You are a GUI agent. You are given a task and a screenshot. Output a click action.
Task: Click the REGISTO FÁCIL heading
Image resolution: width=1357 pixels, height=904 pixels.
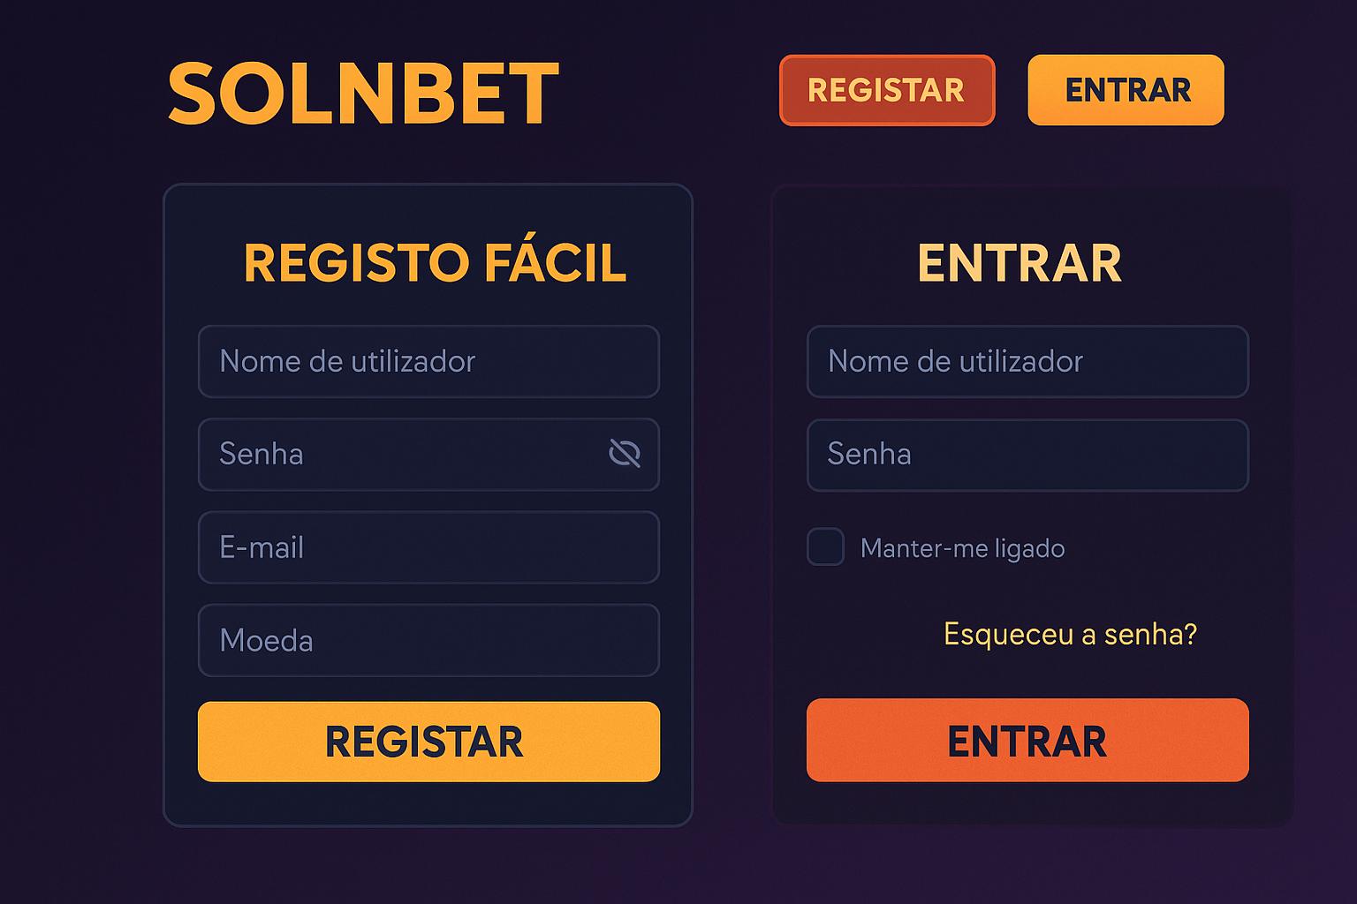[x=435, y=260]
